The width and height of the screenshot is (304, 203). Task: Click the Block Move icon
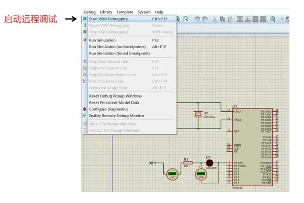(247, 19)
